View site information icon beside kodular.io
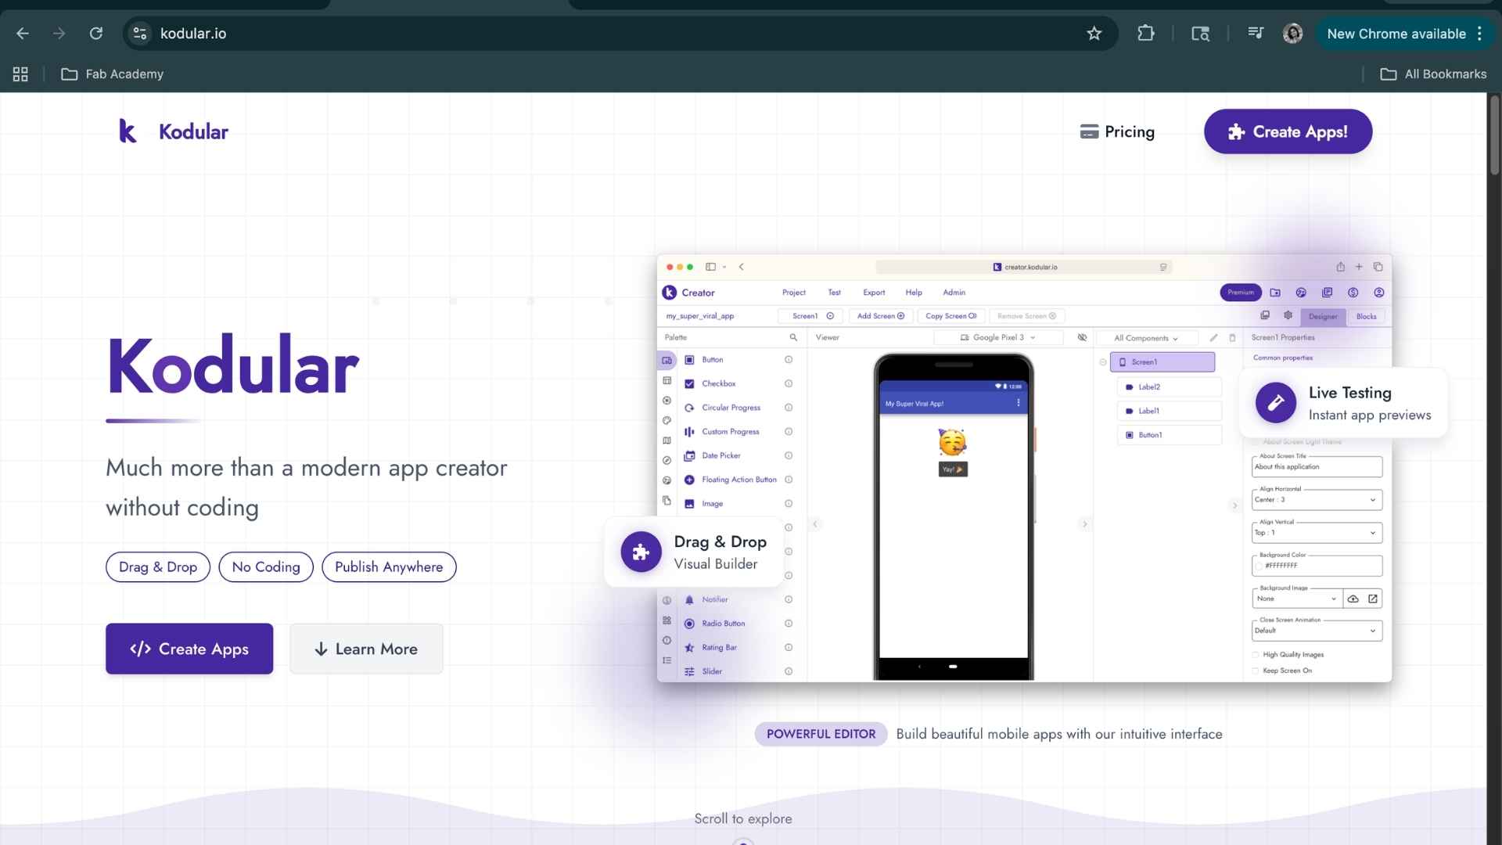The width and height of the screenshot is (1502, 845). [x=140, y=34]
